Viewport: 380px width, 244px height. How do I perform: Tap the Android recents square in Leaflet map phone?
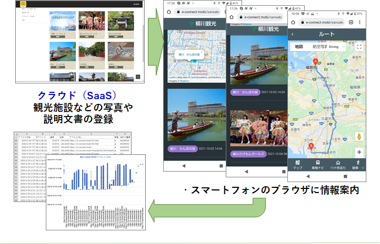pyautogui.click(x=221, y=166)
